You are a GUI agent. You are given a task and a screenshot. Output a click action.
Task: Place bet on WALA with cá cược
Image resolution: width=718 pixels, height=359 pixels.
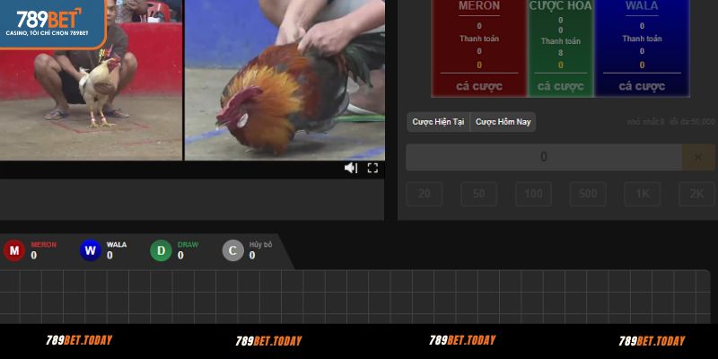coord(642,86)
